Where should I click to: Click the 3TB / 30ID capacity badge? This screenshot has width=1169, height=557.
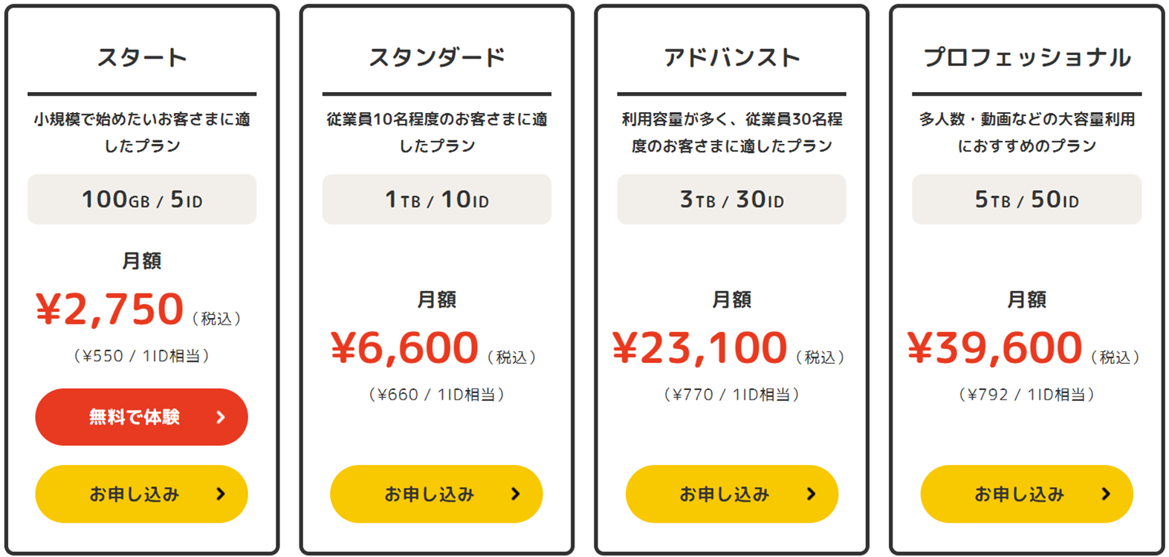[x=731, y=199]
